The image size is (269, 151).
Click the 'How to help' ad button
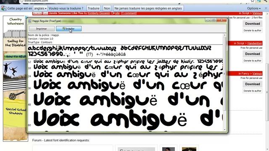(x=16, y=56)
